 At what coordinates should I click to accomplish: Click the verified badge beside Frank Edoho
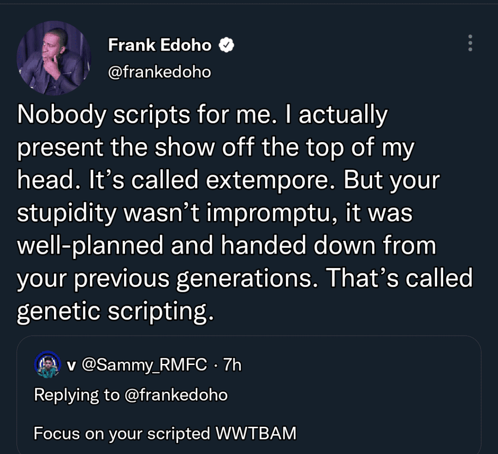click(226, 45)
